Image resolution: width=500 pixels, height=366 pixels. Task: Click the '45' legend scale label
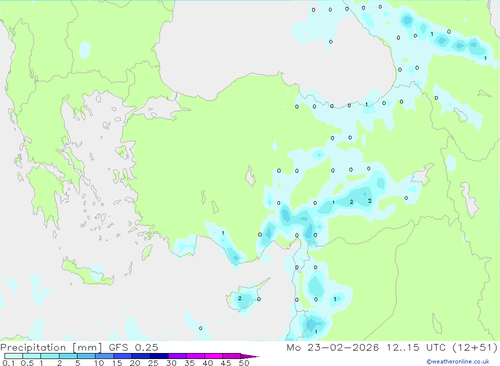click(x=226, y=363)
